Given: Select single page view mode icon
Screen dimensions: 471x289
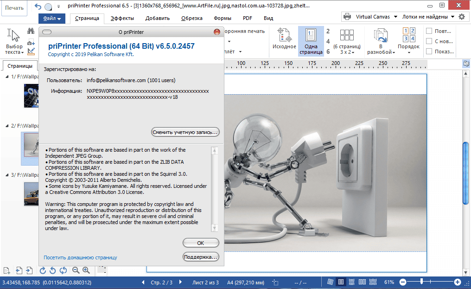Looking at the screenshot, I should click(341, 282).
